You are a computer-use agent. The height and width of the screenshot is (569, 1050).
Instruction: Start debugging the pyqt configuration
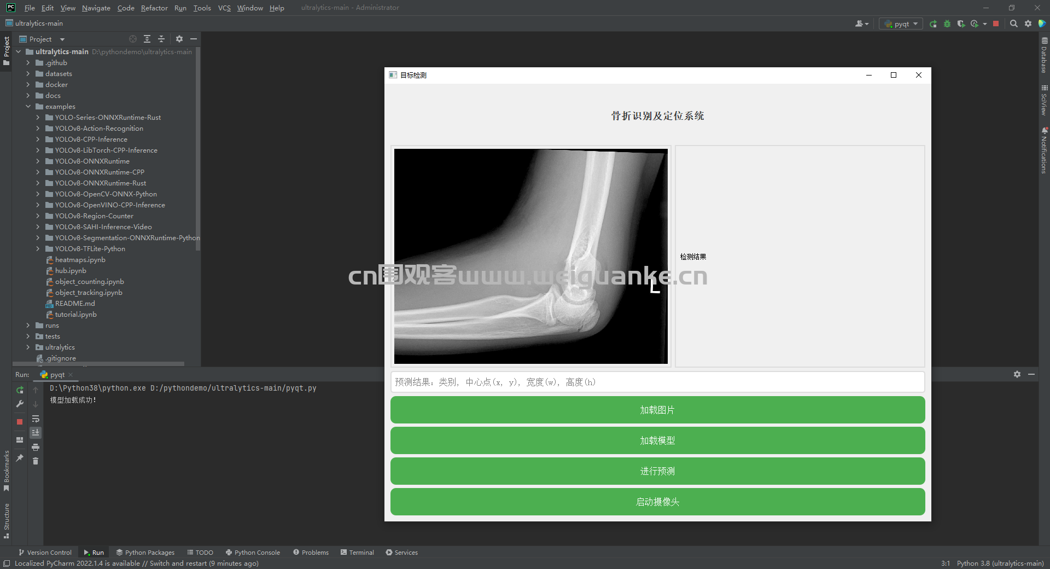click(x=947, y=24)
